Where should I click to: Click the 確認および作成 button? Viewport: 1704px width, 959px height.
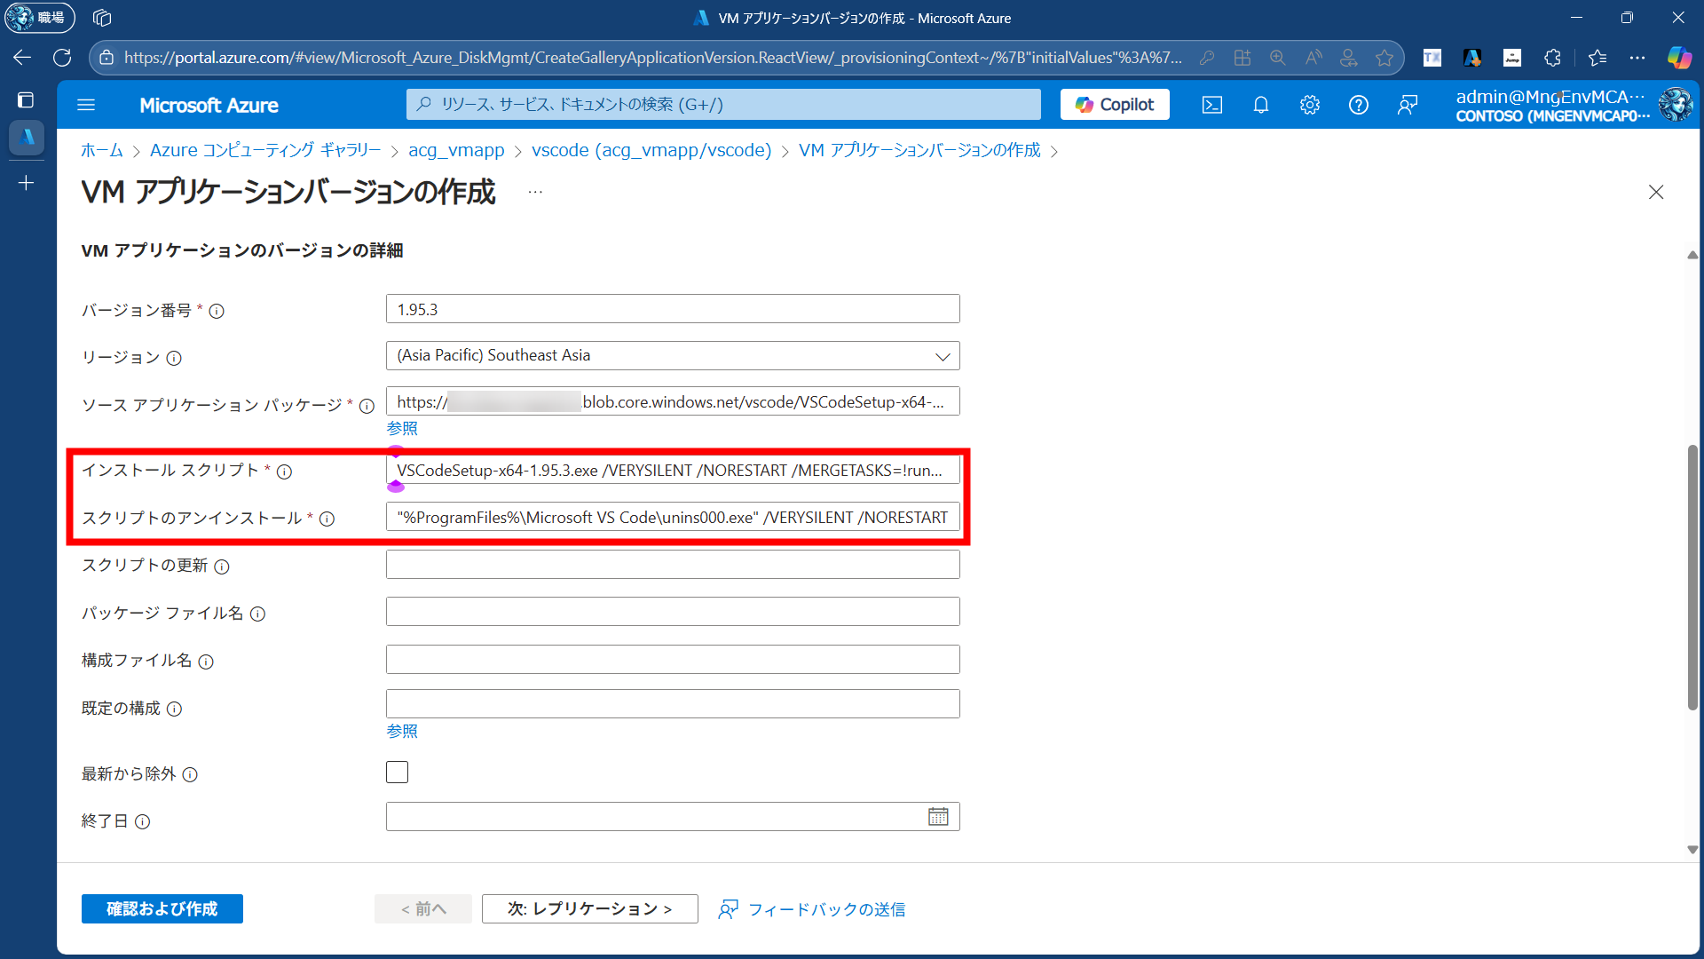162,908
